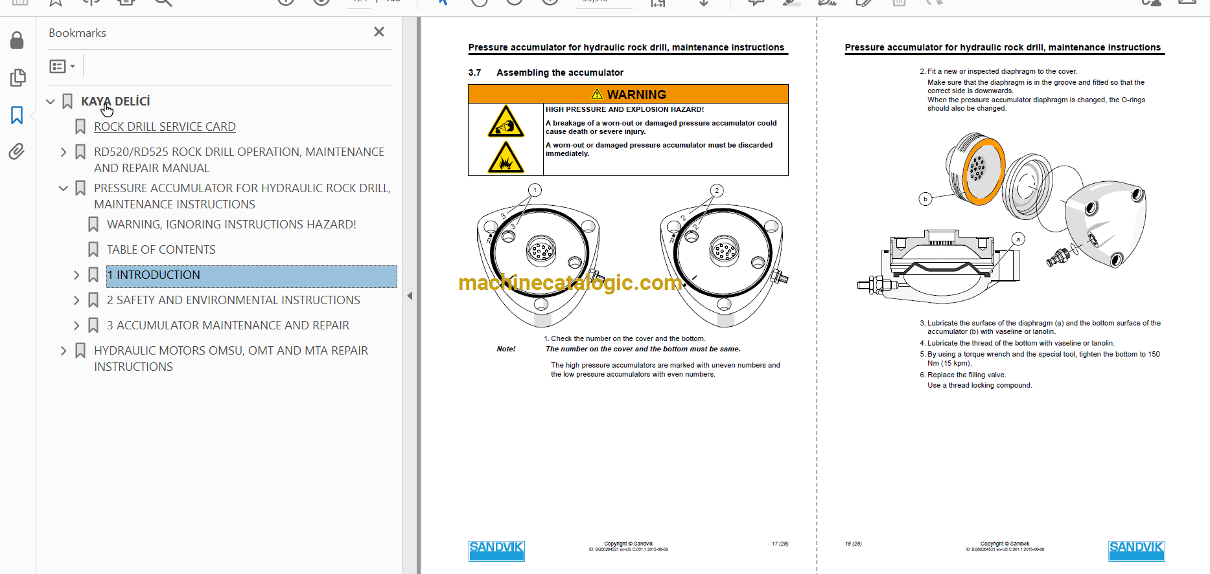Screen dimensions: 1210x574
Task: Click the Sandvik logo on left page footer
Action: click(x=496, y=551)
